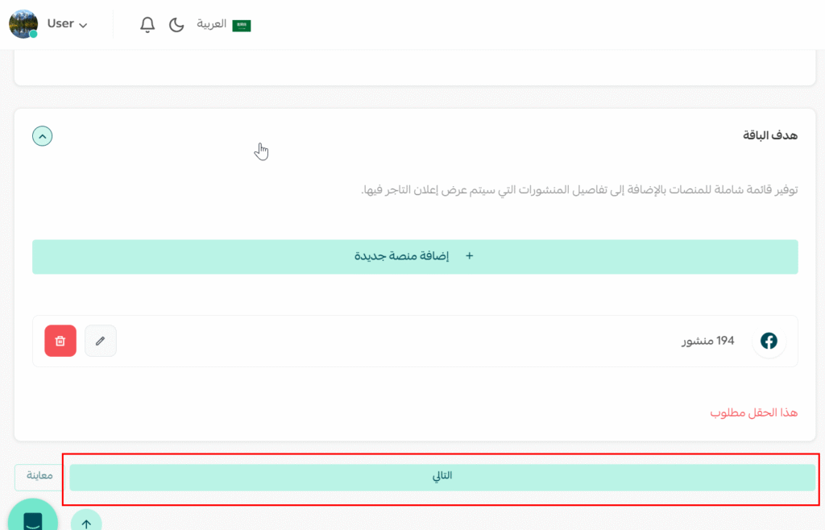Click the Saudi Arabia flag icon
The width and height of the screenshot is (825, 530).
point(242,25)
